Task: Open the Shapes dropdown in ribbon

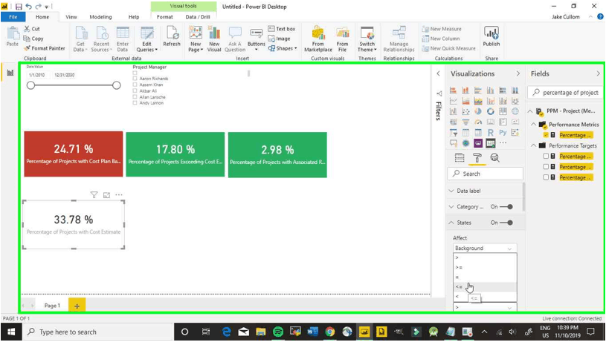Action: 283,48
